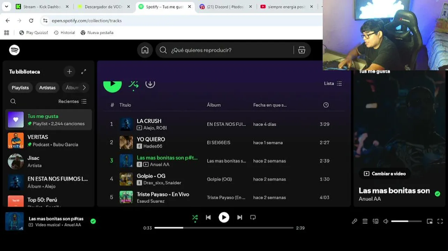
Task: Seek in the song progress bar
Action: [x=224, y=228]
